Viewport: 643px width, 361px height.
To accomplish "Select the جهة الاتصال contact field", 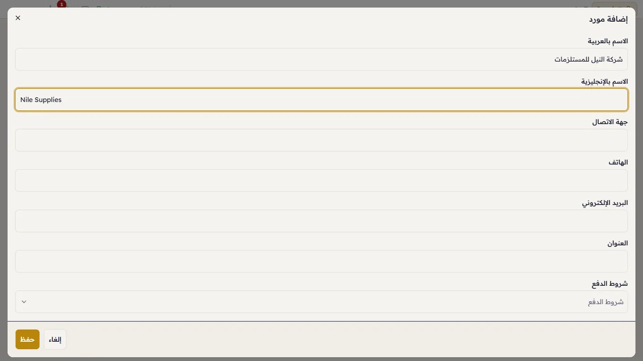I will click(321, 140).
